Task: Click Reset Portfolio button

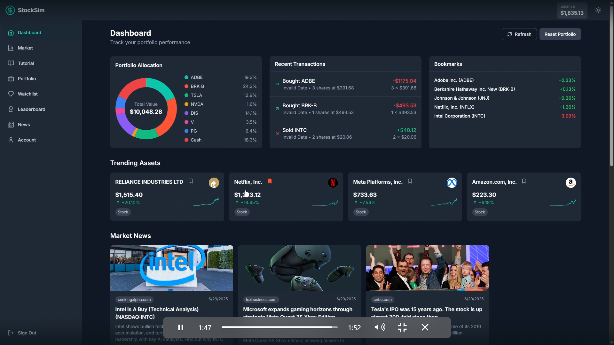Action: (560, 34)
